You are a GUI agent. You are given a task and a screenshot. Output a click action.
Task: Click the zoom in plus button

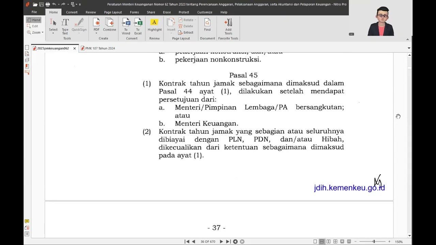click(389, 242)
